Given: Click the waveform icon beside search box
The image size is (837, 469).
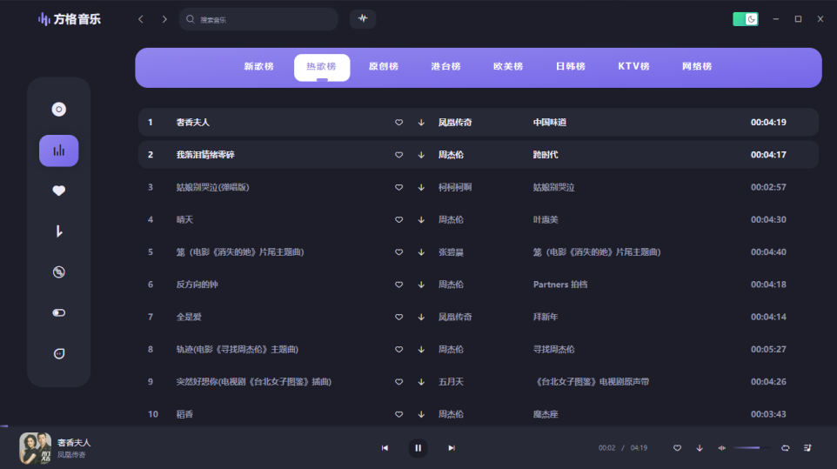Looking at the screenshot, I should pos(363,18).
